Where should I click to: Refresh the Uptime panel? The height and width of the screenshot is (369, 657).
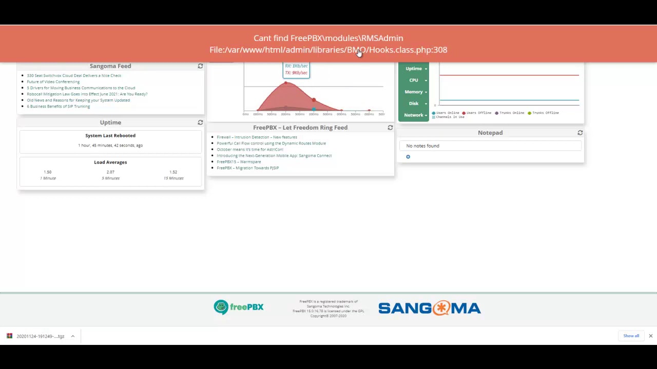[x=200, y=122]
